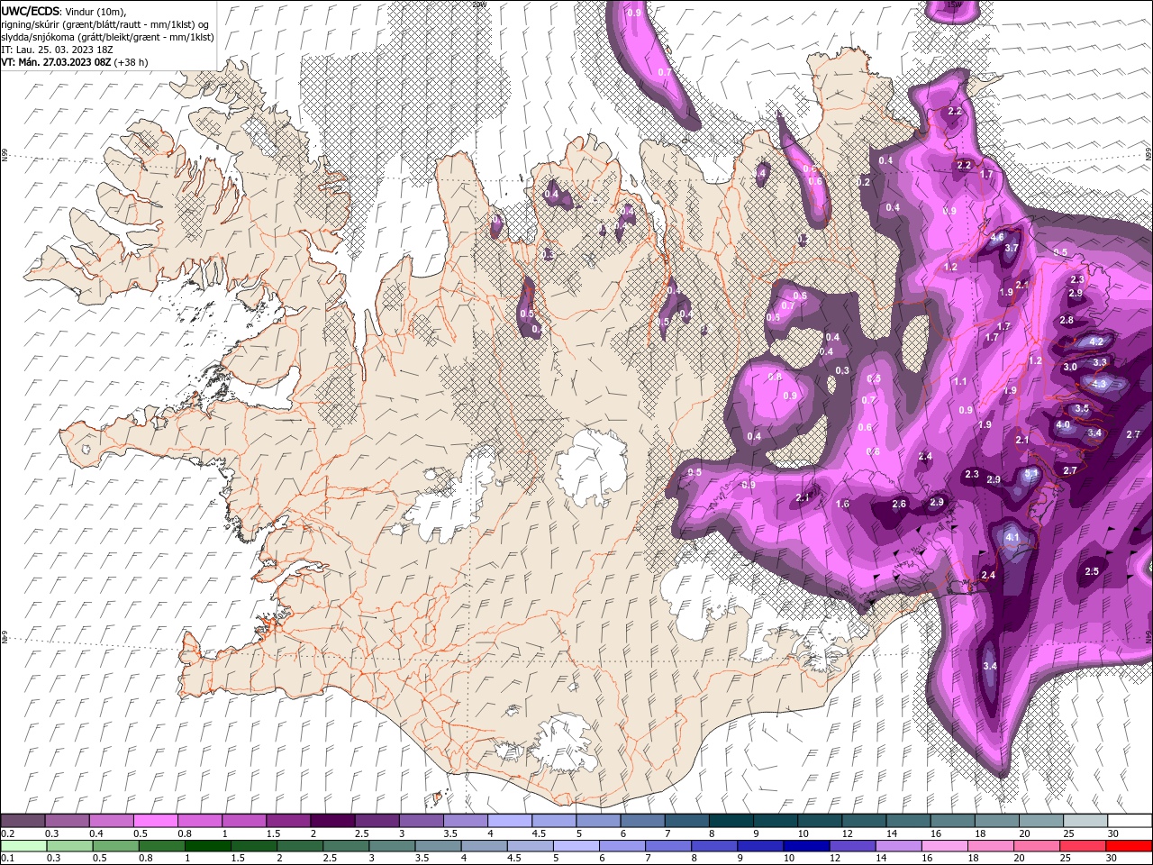Click the 4.0 value label in the east fjords
This screenshot has width=1153, height=865.
pos(1063,425)
